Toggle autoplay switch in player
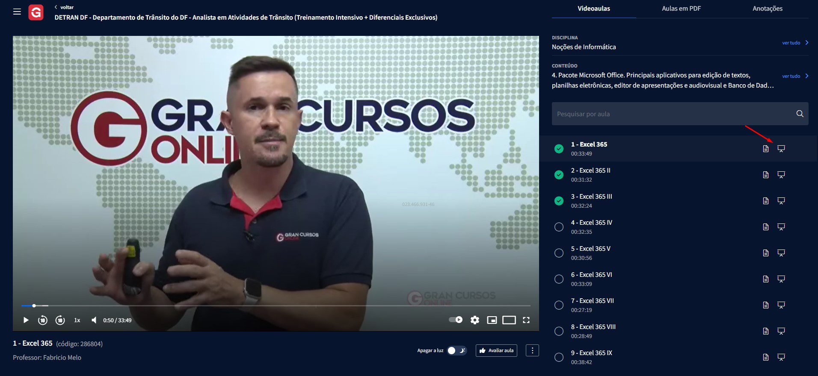818x376 pixels. tap(456, 320)
